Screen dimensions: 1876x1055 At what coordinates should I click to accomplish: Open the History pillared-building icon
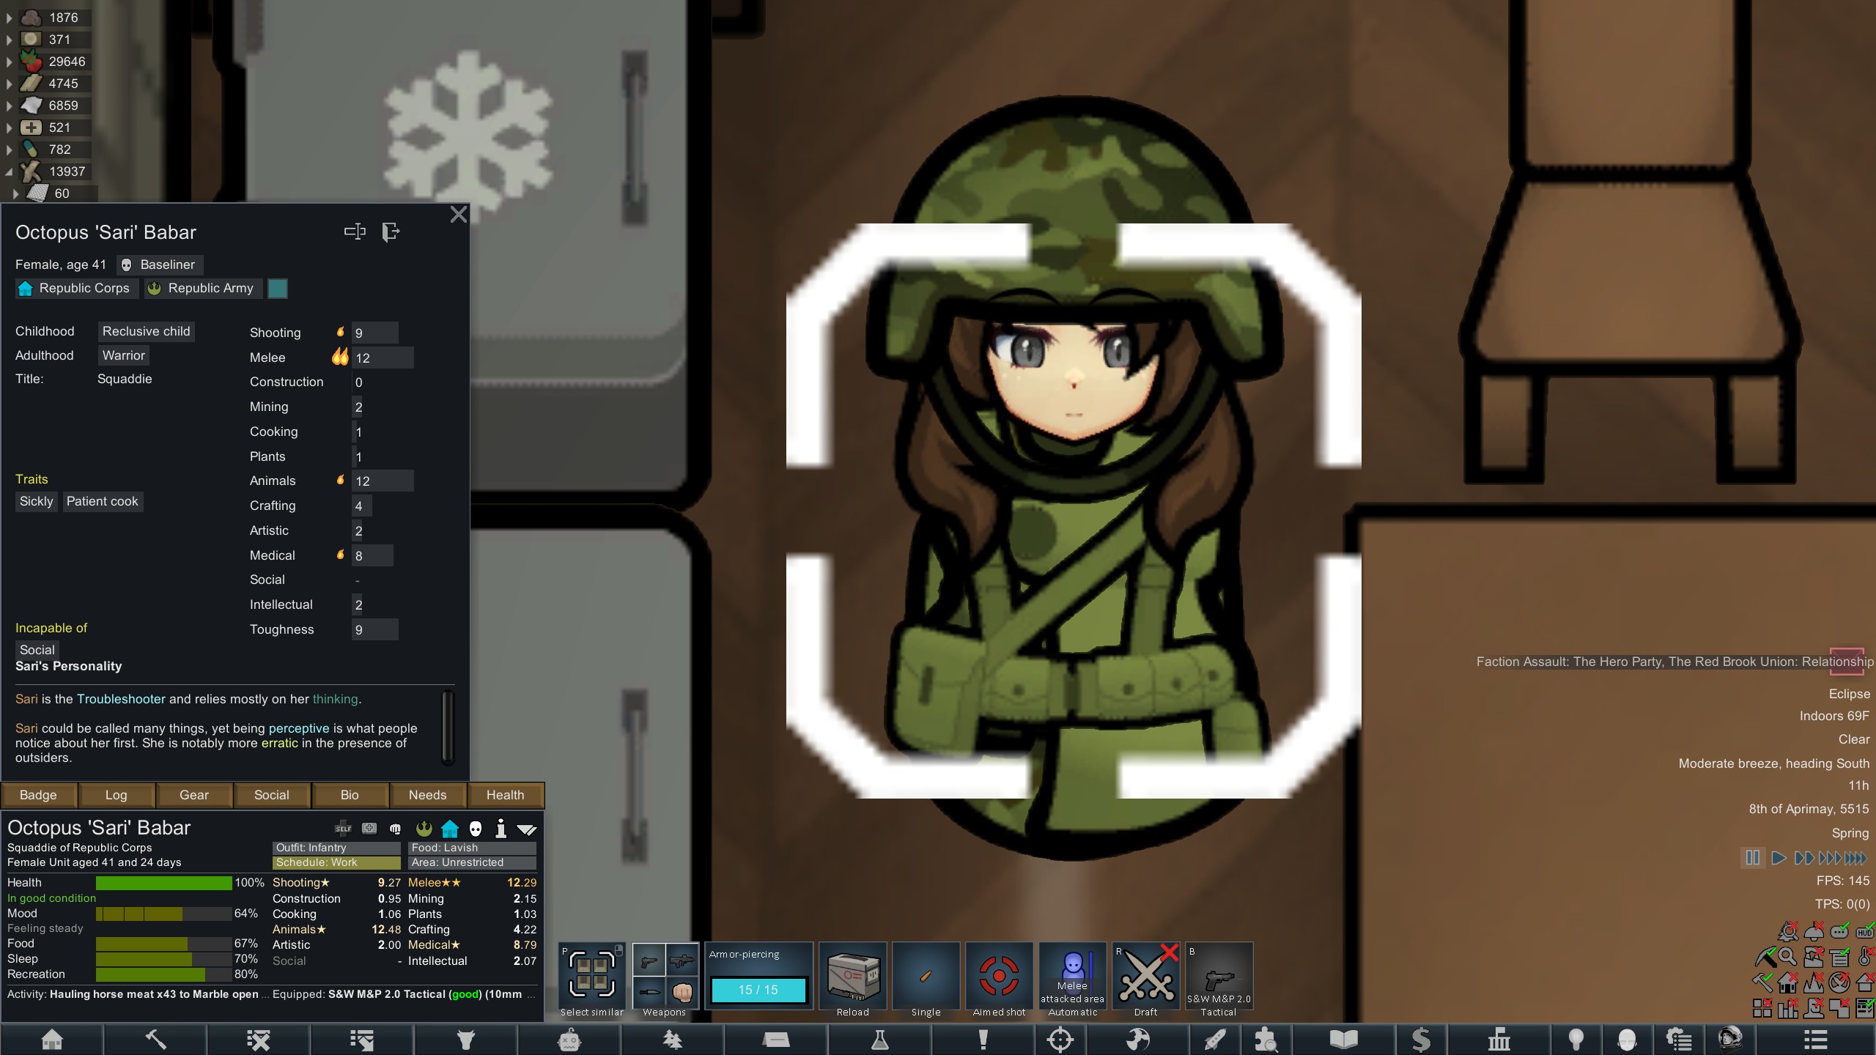tap(1499, 1039)
